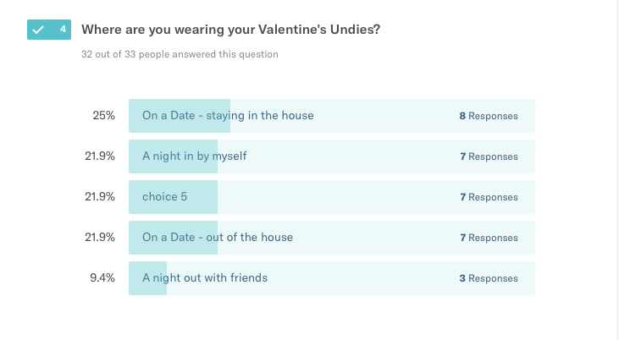Select 'On a Date - out of the house' bar

point(332,238)
